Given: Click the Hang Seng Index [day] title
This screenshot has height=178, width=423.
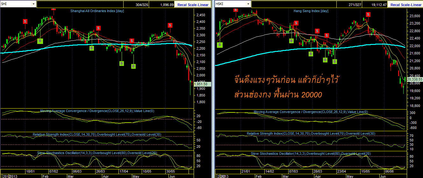Looking at the screenshot, I should click(x=311, y=11).
